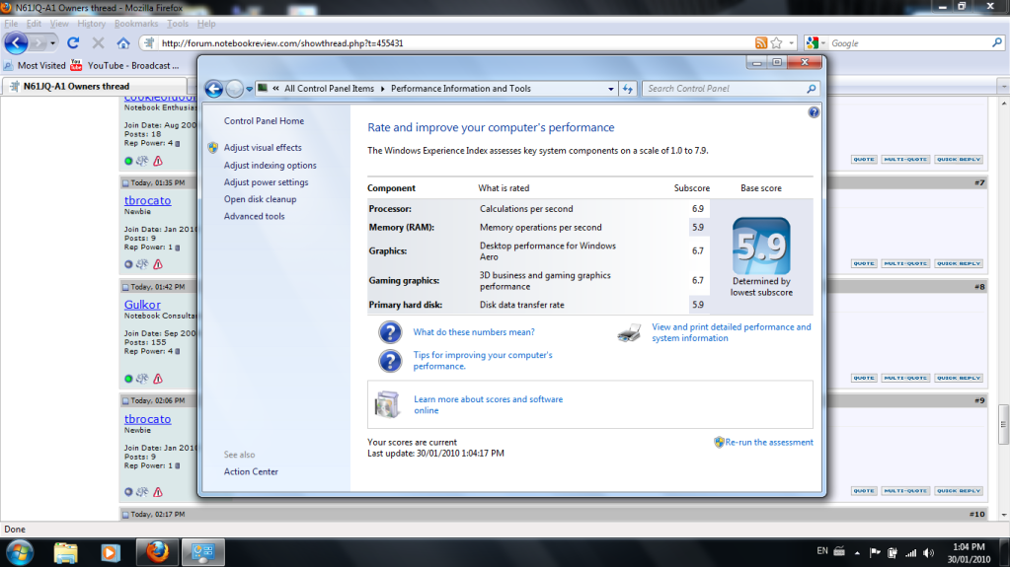The height and width of the screenshot is (567, 1010).
Task: Go to Control Panel Home
Action: coord(264,121)
